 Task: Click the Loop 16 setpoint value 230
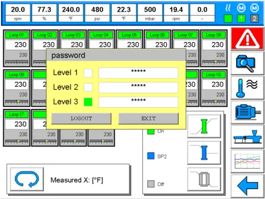[x=214, y=85]
